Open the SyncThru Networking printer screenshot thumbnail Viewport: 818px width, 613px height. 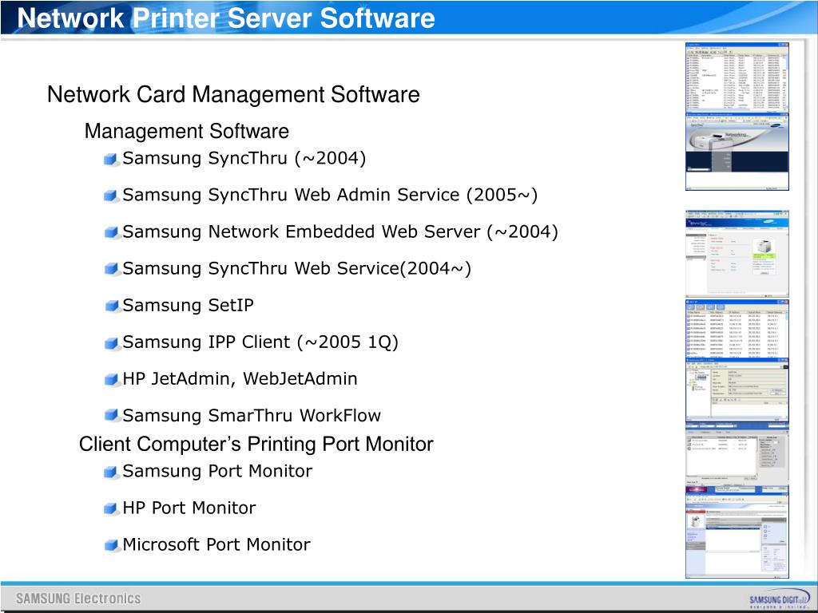737,152
